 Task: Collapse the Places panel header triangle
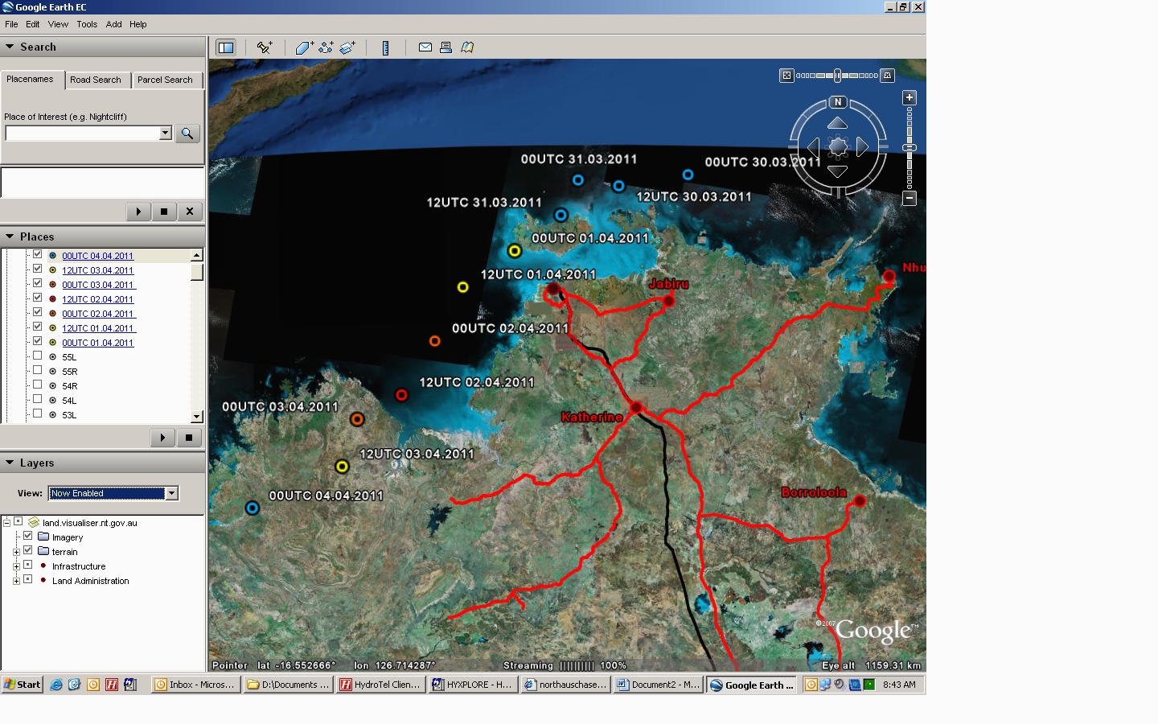tap(10, 237)
